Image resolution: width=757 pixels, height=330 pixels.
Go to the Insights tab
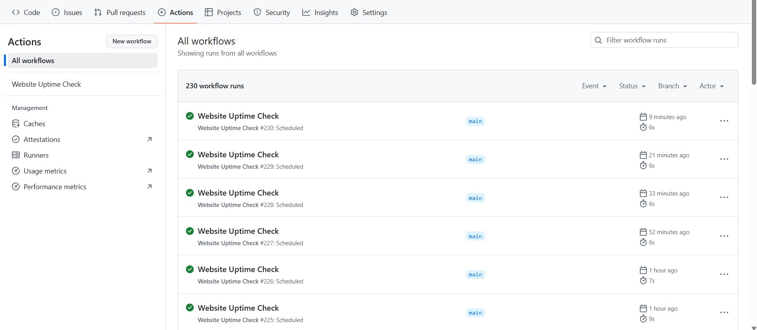coord(320,13)
